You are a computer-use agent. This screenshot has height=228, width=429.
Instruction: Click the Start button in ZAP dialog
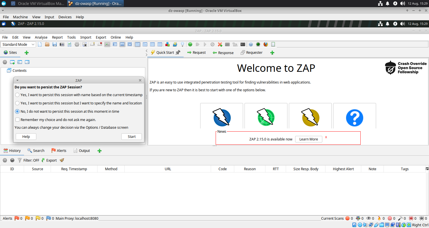pos(132,136)
